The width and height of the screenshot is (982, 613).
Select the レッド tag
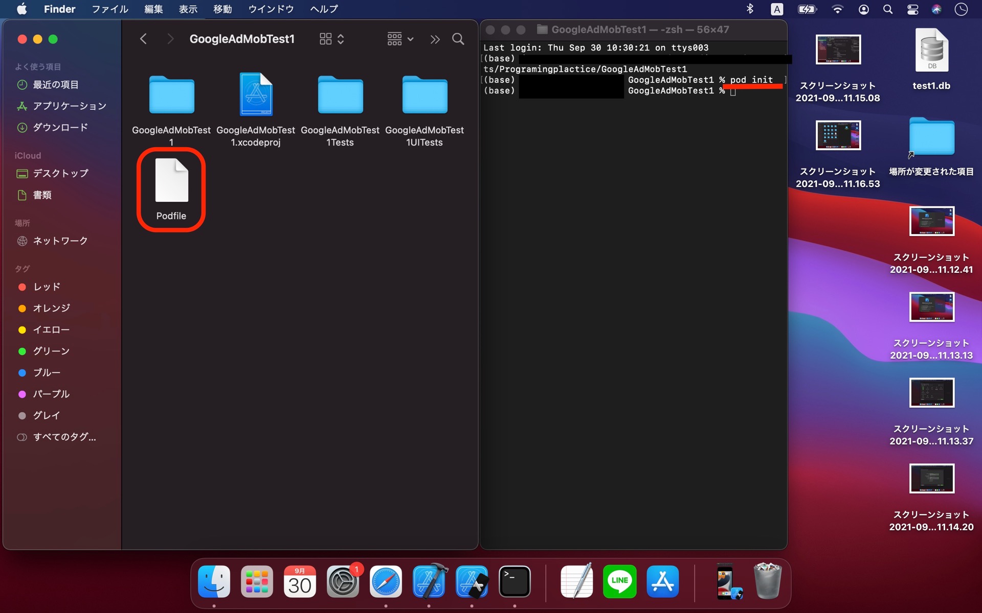pos(46,287)
